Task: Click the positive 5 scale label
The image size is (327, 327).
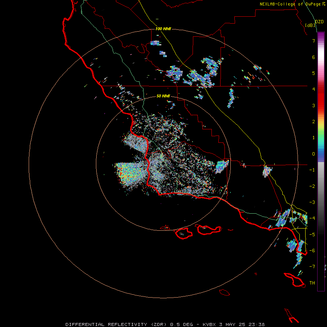Action: (x=314, y=73)
